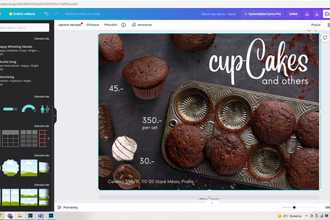
Task: Redo the last undone change
Action: pyautogui.click(x=56, y=14)
